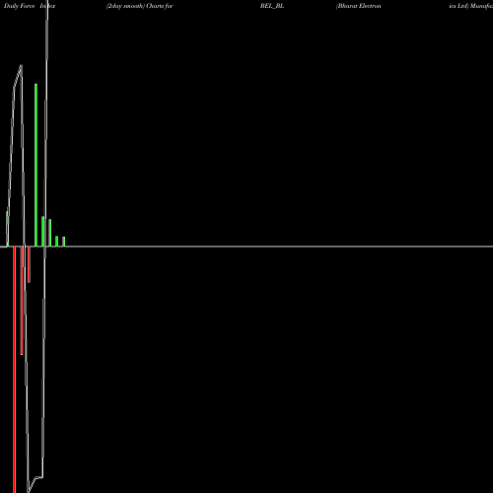This screenshot has width=493, height=493.
Task: Click the 'ics Ltd) Munafa' text at top right
Action: 471,6
